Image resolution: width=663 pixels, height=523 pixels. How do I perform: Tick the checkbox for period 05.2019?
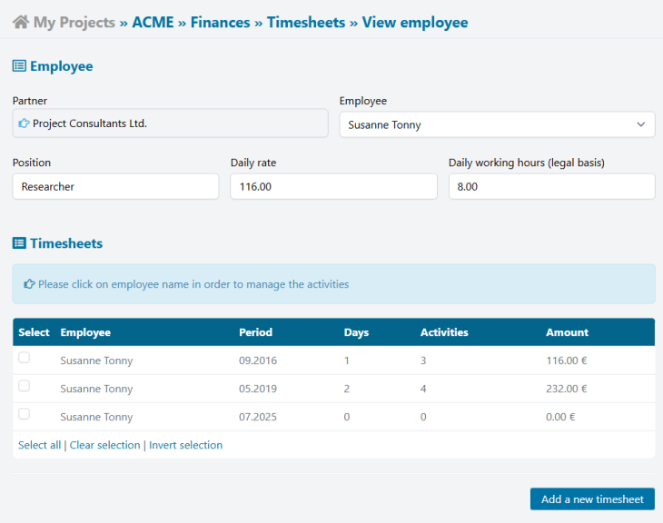pos(25,387)
